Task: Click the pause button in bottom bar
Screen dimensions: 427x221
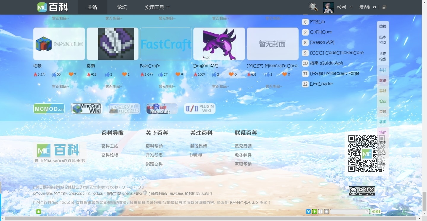Action: click(320, 212)
